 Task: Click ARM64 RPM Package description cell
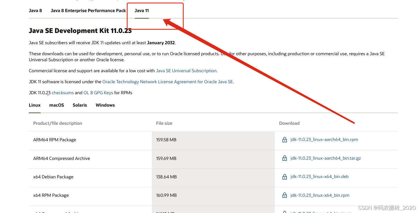pos(90,141)
